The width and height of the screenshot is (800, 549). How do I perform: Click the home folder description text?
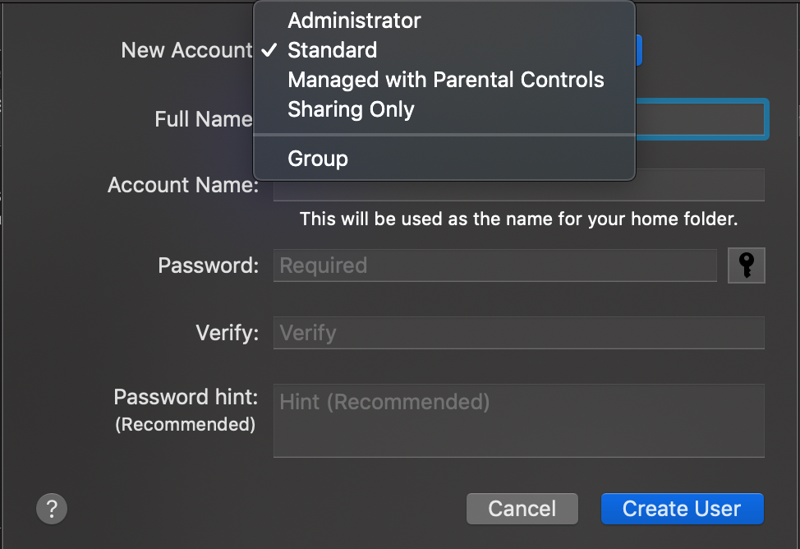point(518,219)
